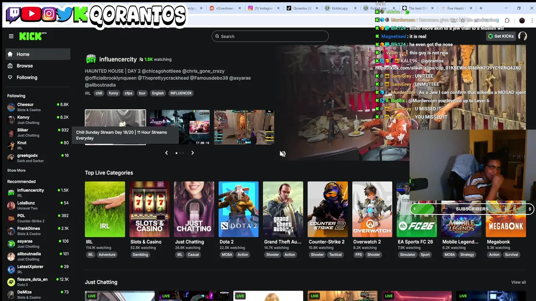Select the tour tag
This screenshot has width=536, height=301.
point(142,93)
